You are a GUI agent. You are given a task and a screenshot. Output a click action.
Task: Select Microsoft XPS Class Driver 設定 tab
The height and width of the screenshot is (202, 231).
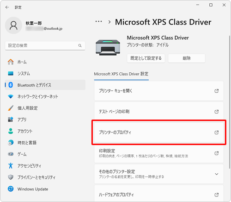point(121,74)
